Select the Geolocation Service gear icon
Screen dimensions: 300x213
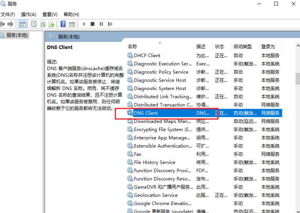tap(130, 195)
